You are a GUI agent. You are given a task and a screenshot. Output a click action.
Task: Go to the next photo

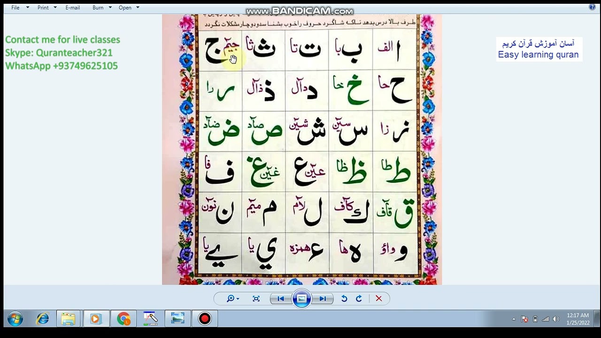(323, 299)
